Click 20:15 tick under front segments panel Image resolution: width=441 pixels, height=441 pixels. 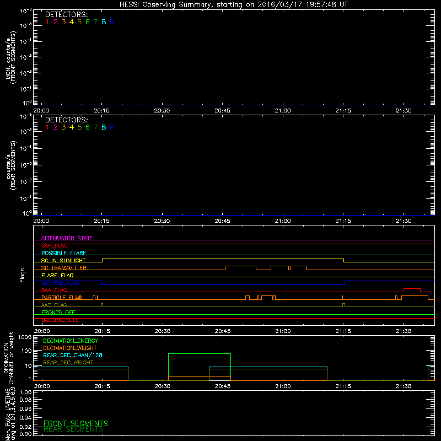(102, 111)
